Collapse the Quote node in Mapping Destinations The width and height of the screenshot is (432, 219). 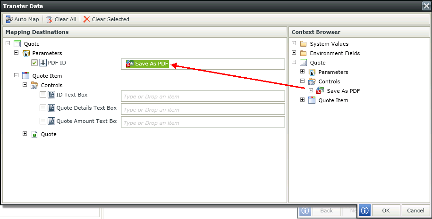point(8,43)
